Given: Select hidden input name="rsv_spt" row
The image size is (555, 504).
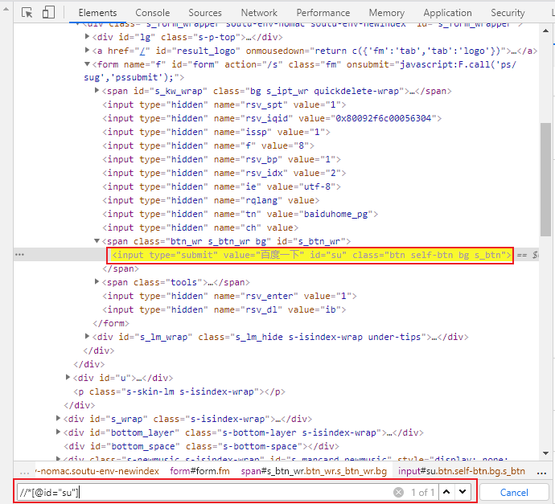Looking at the screenshot, I should [x=224, y=105].
